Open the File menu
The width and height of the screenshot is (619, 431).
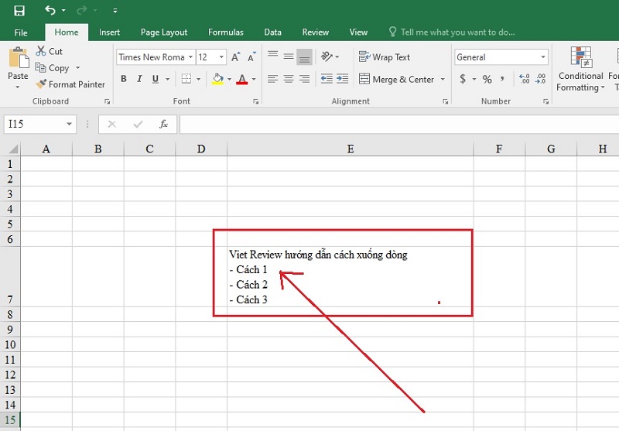[21, 32]
